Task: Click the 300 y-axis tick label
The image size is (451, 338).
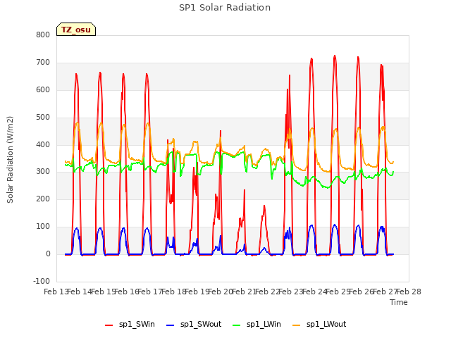Action: tap(43, 172)
